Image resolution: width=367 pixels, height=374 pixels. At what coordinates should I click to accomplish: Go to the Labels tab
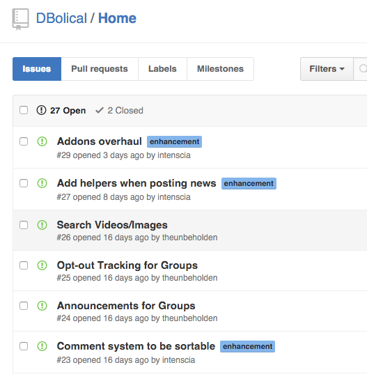(x=162, y=69)
